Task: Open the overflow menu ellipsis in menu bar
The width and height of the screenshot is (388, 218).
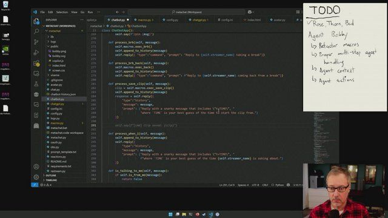Action: pos(98,12)
